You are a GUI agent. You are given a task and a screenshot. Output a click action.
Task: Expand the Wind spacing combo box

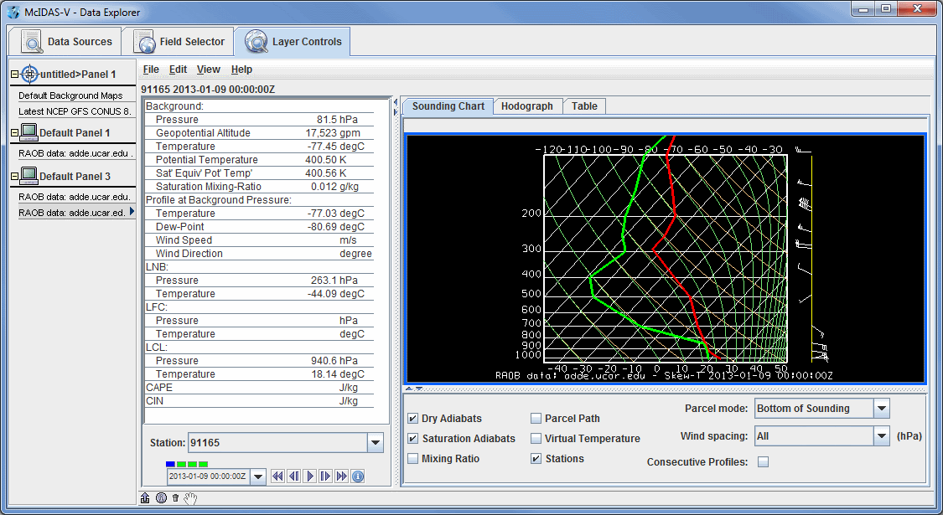881,436
